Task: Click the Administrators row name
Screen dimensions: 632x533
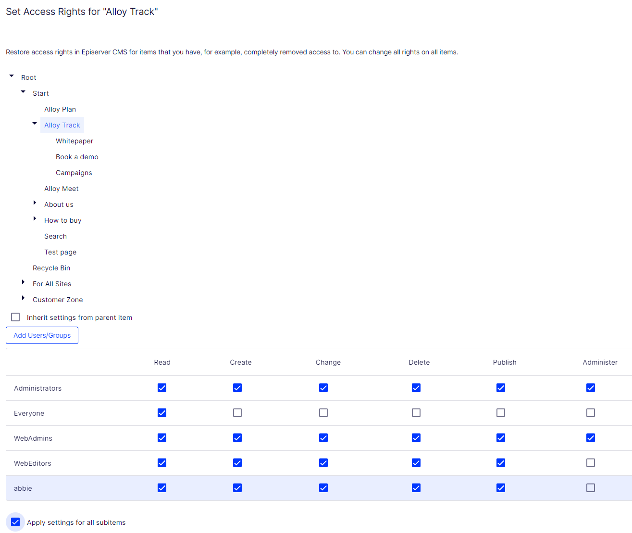Action: pos(37,388)
